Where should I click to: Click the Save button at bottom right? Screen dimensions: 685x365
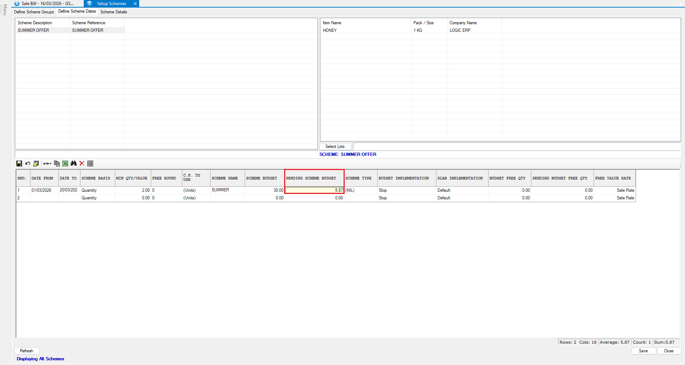tap(643, 351)
